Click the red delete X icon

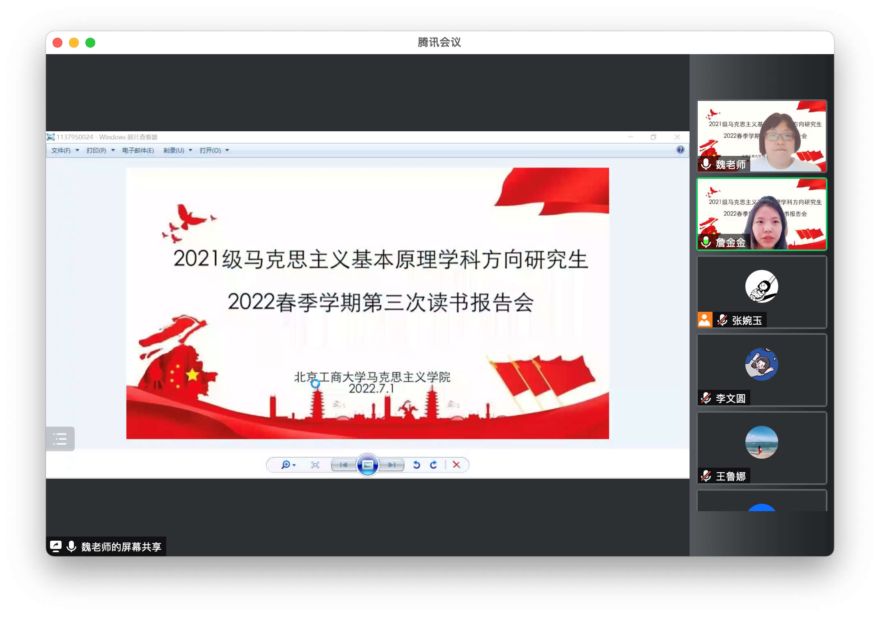[x=456, y=465]
